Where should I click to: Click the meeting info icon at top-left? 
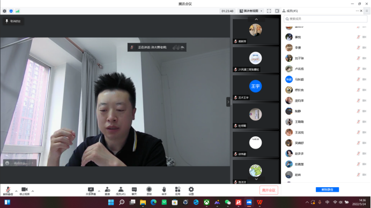coord(4,11)
